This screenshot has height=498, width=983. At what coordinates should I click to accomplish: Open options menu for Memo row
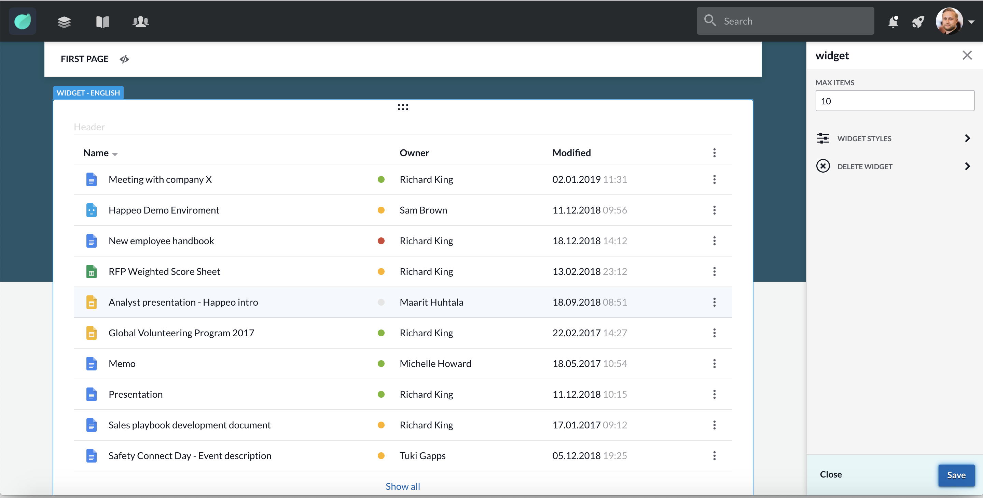(714, 364)
